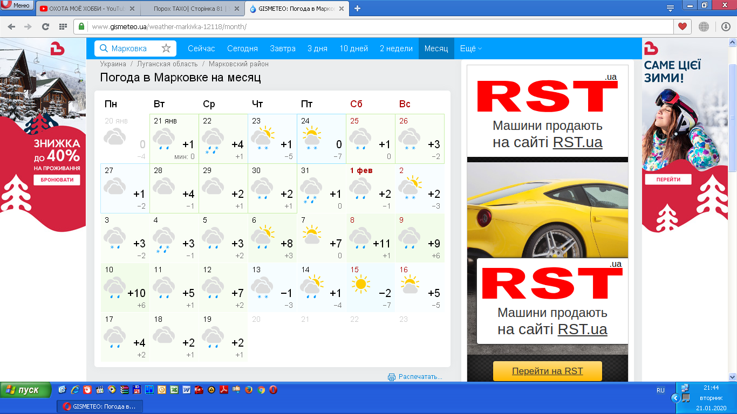Open the Windows пуск start button

point(25,390)
